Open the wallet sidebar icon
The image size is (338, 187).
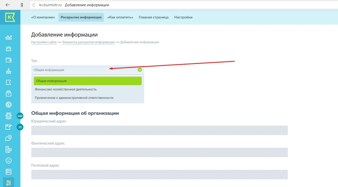click(9, 60)
